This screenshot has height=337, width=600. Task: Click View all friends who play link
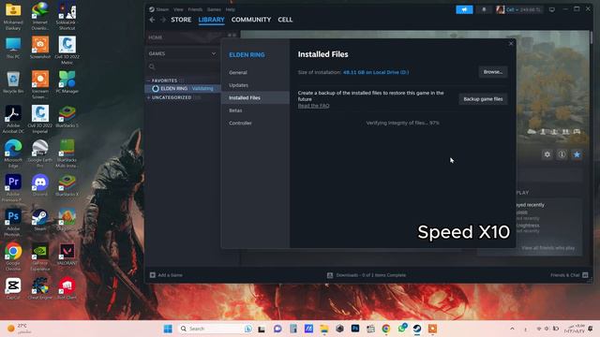click(547, 248)
